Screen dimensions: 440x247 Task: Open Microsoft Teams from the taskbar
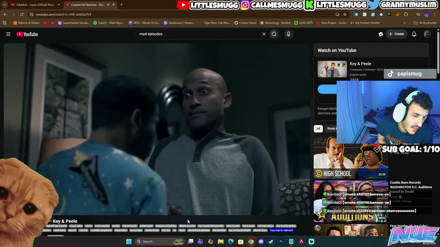(x=200, y=242)
